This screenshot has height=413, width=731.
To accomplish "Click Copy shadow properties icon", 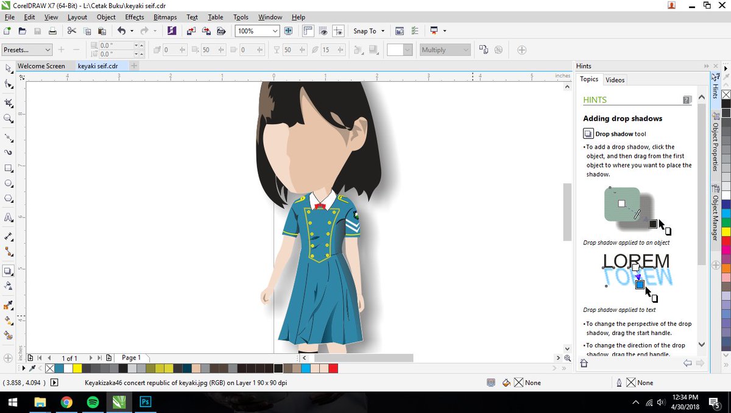I will (x=483, y=50).
